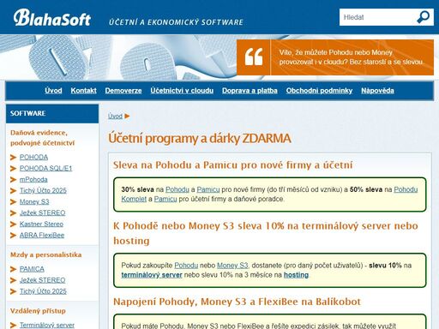Click heading Napojení Pohody, Money S3 a FlexiBee
The image size is (439, 329).
click(237, 302)
